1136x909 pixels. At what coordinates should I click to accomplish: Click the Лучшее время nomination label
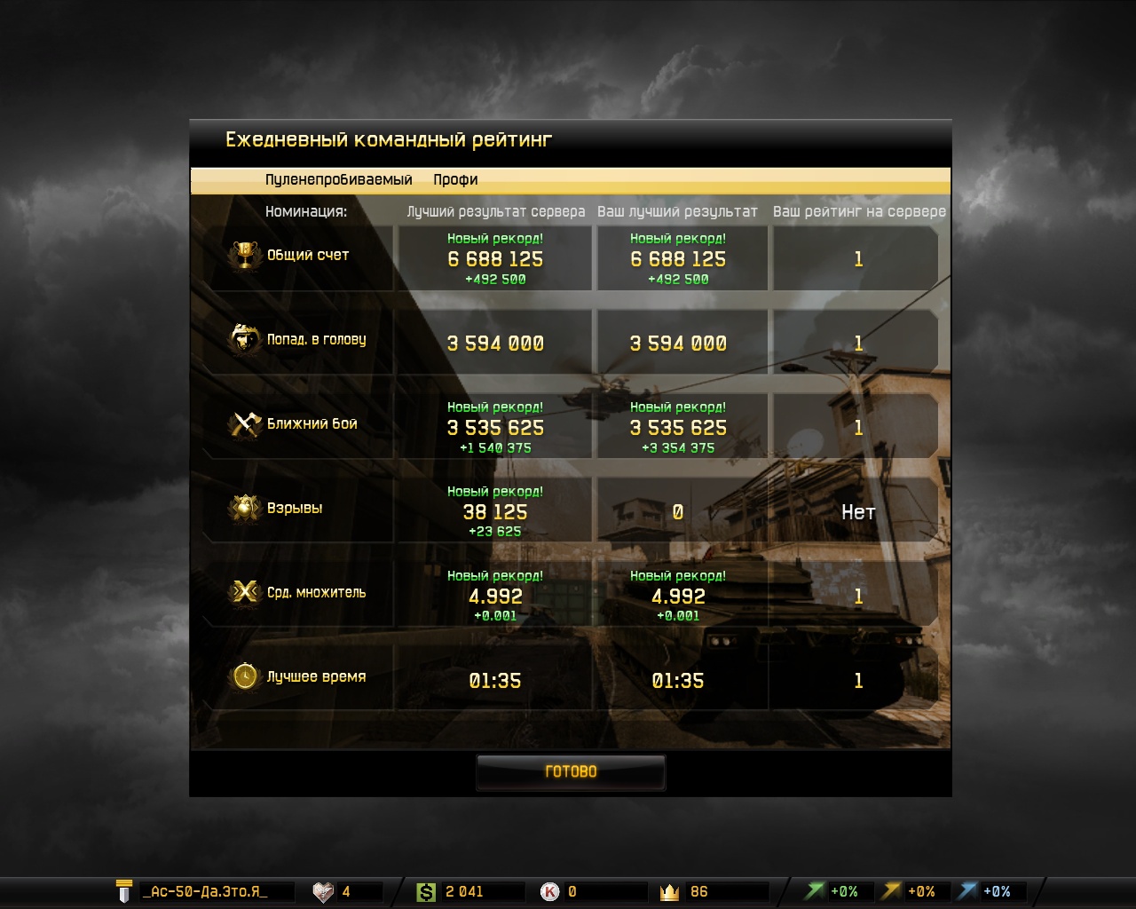pyautogui.click(x=317, y=676)
